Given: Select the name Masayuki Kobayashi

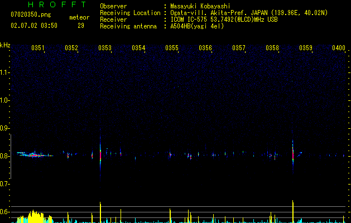Looking at the screenshot, I should coord(200,6).
